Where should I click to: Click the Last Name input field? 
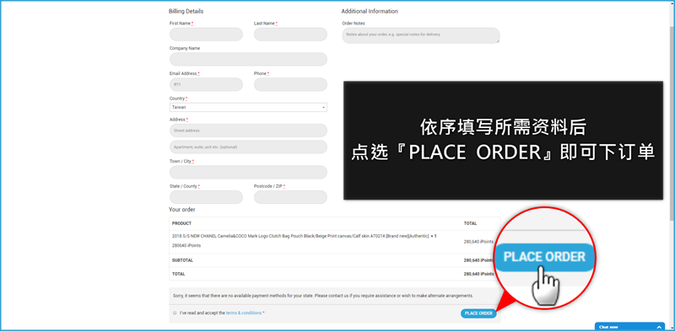coord(290,35)
